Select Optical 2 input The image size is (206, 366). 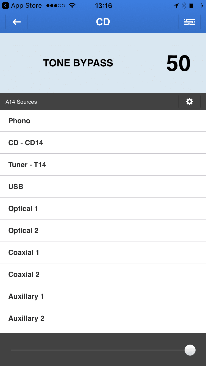click(x=103, y=230)
